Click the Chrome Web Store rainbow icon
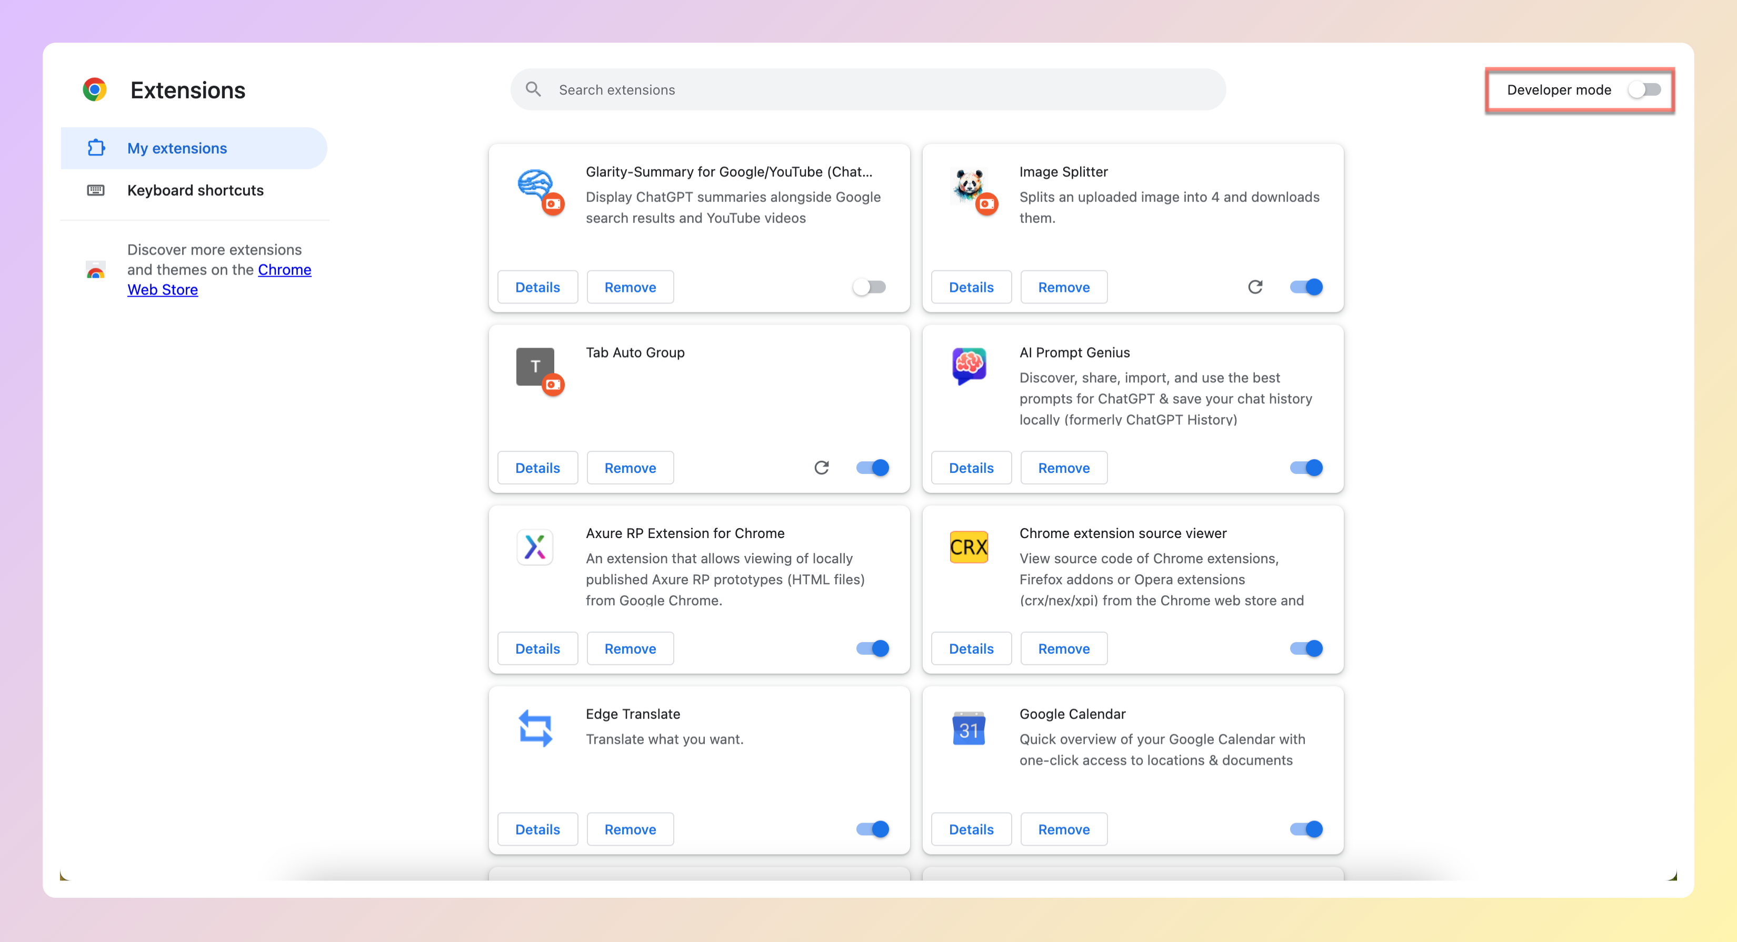This screenshot has width=1737, height=942. click(x=96, y=269)
